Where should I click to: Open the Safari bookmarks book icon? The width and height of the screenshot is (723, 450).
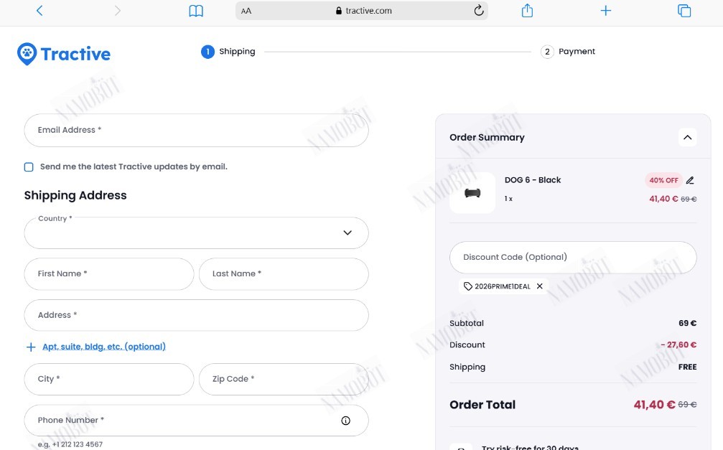tap(196, 11)
